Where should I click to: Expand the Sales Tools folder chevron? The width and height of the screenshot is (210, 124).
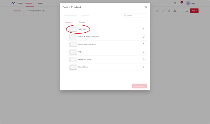(x=144, y=29)
